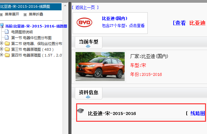Click the gray device icon beside 比亚迪-宋-2015-2016
Image resolution: width=207 pixels, height=134 pixels.
tap(81, 111)
